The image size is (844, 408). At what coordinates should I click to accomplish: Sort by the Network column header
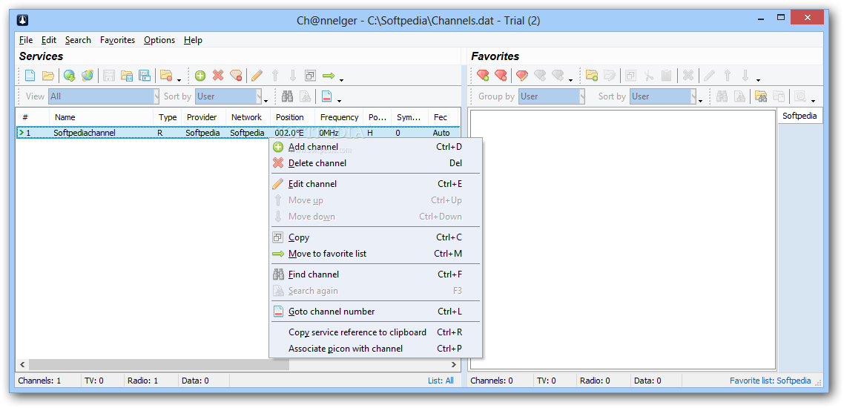[x=248, y=117]
